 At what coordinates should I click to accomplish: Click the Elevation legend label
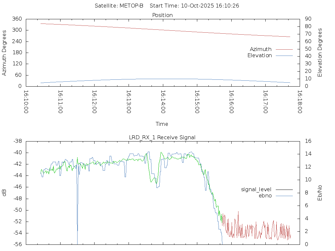259,56
